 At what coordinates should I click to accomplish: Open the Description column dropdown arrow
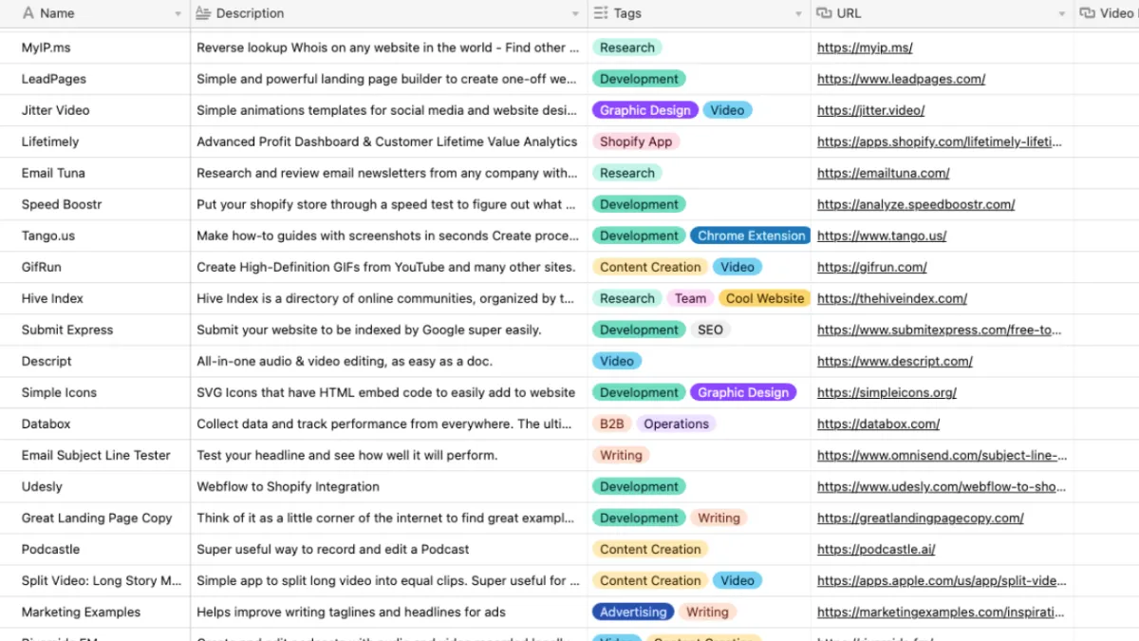pos(575,14)
